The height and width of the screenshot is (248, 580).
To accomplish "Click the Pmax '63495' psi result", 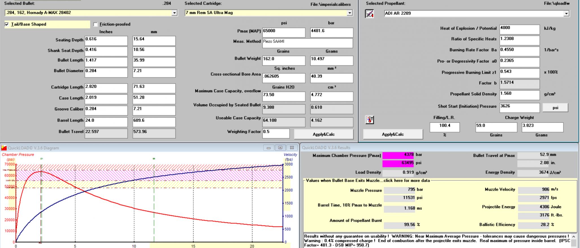I will click(x=398, y=163).
